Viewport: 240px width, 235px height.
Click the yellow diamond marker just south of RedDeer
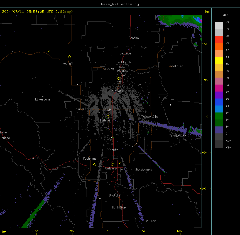coord(119,78)
